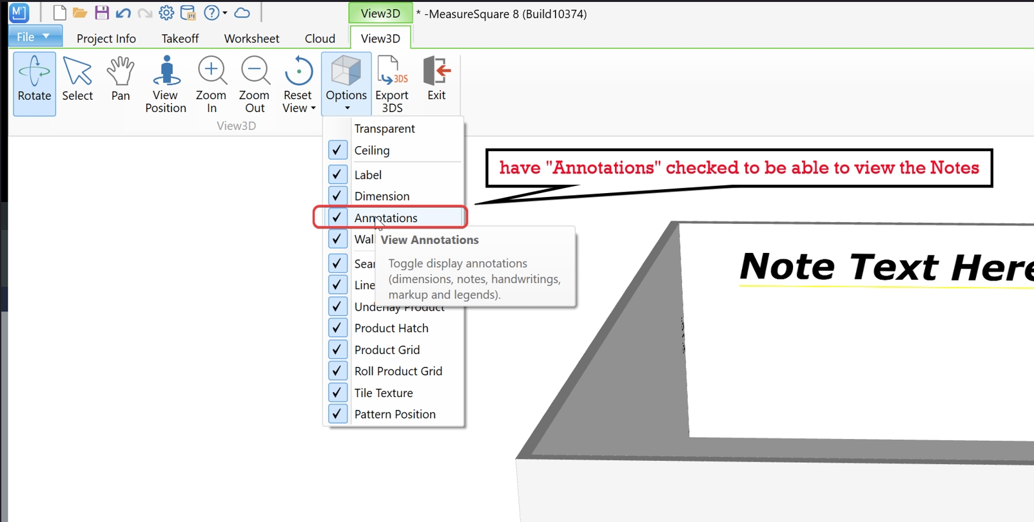Toggle the Pattern Position checkbox
The width and height of the screenshot is (1034, 522).
coord(338,414)
